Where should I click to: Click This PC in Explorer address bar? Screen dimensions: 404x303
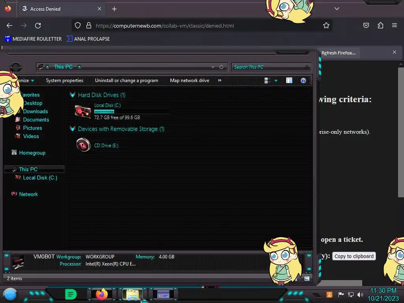tap(64, 67)
